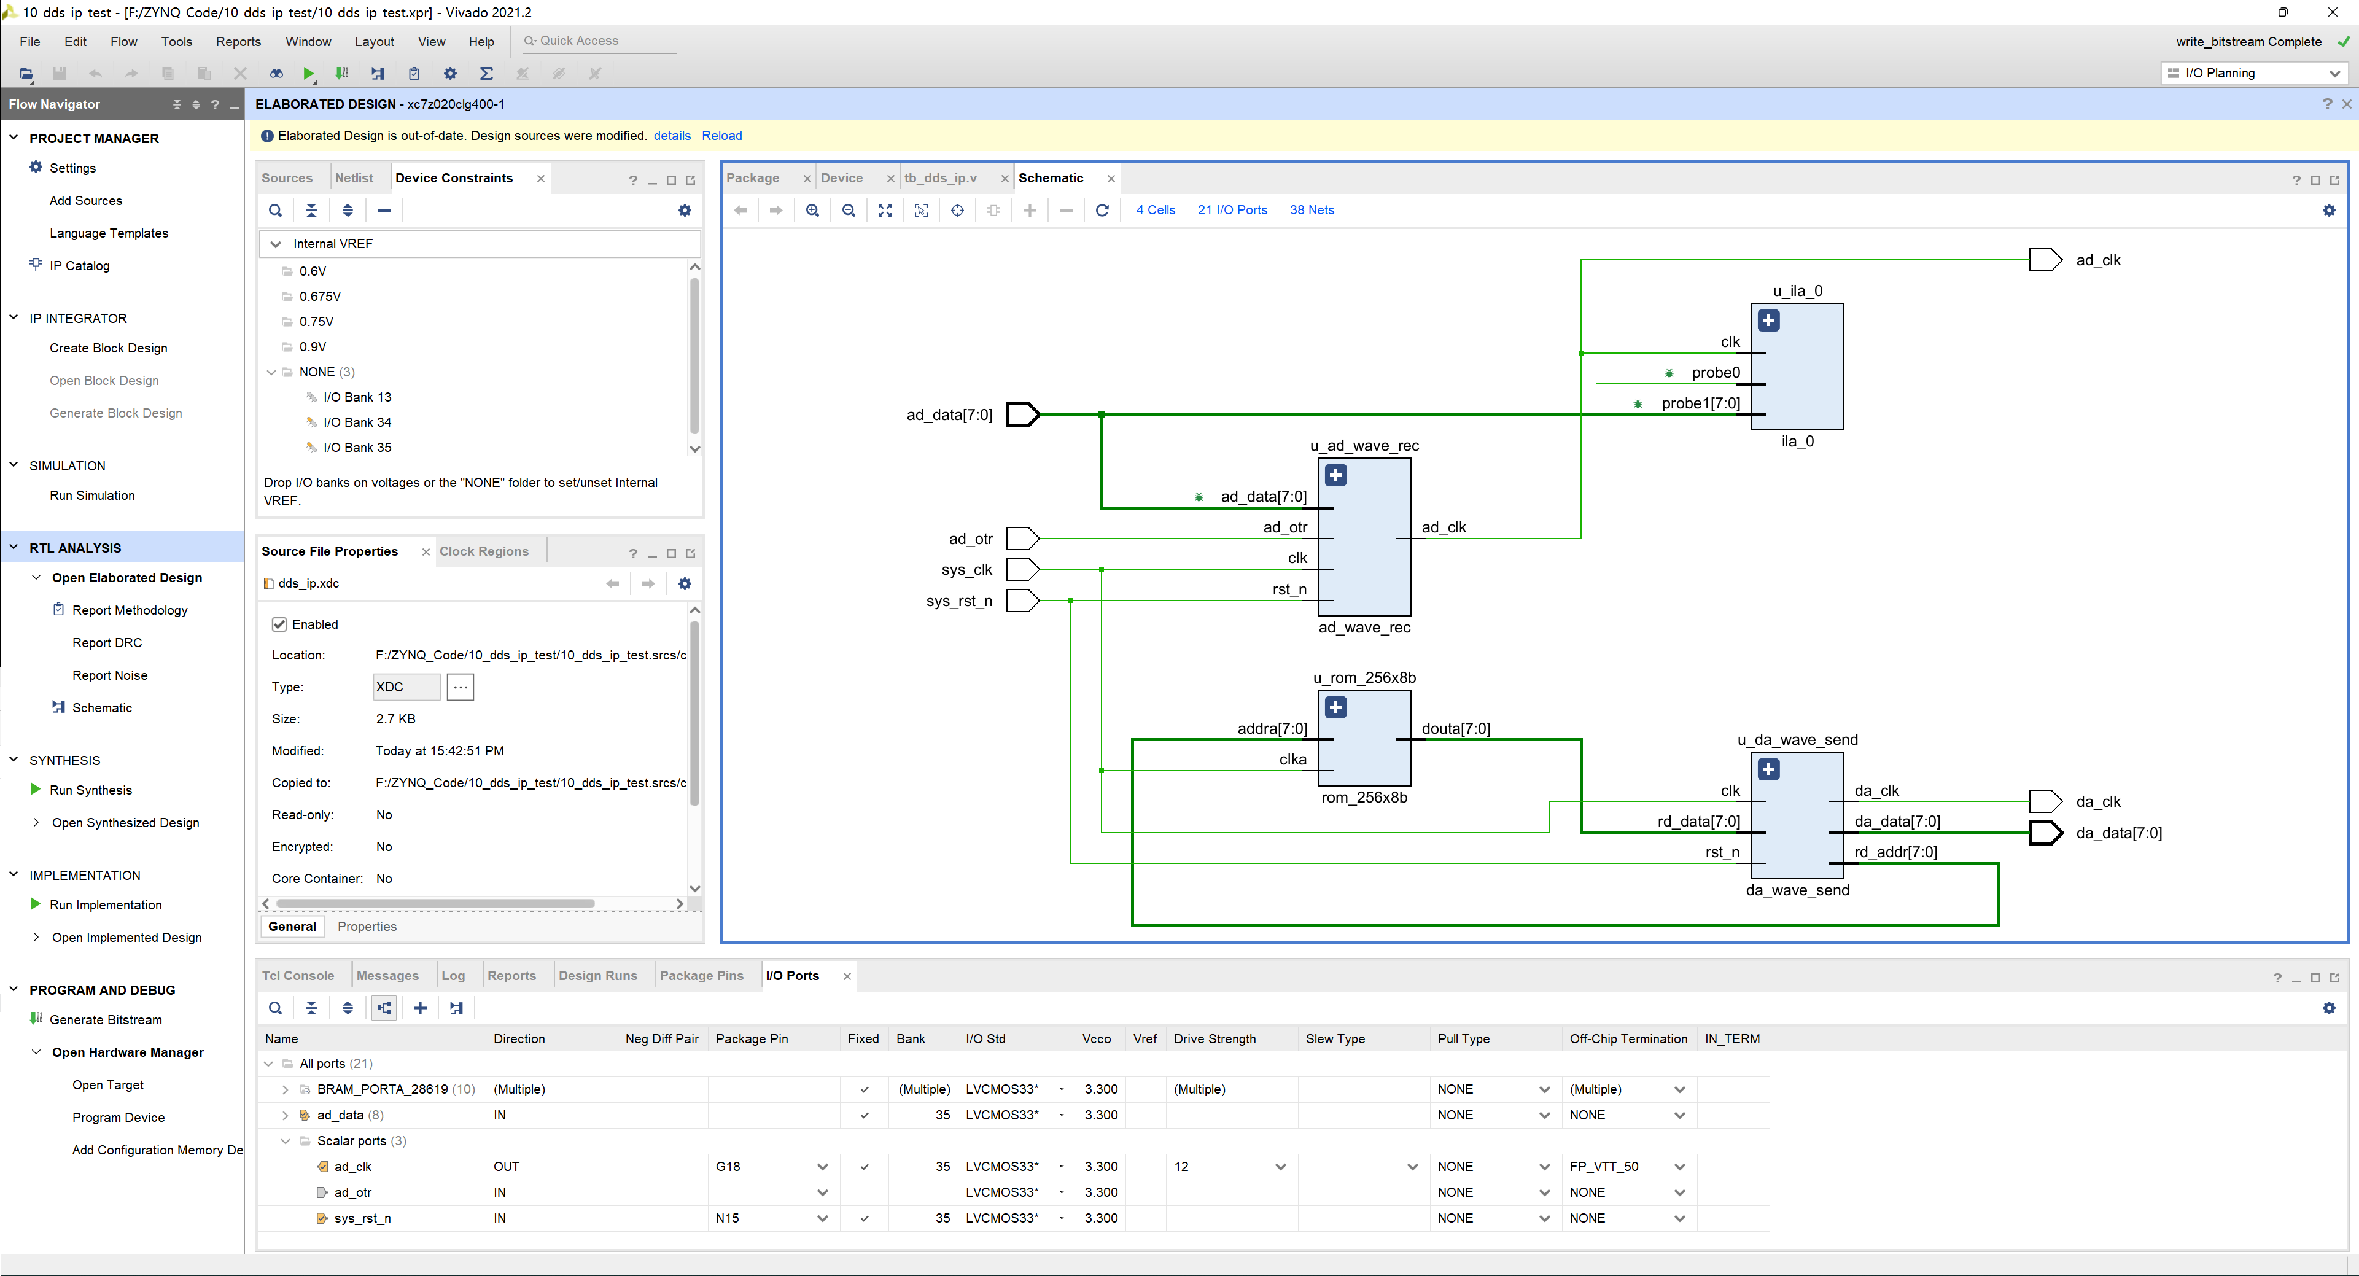Zoom in on the schematic view
2359x1276 pixels.
point(812,211)
